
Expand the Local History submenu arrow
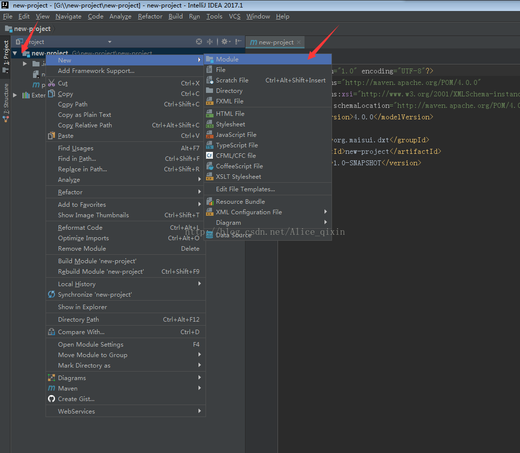click(x=199, y=283)
